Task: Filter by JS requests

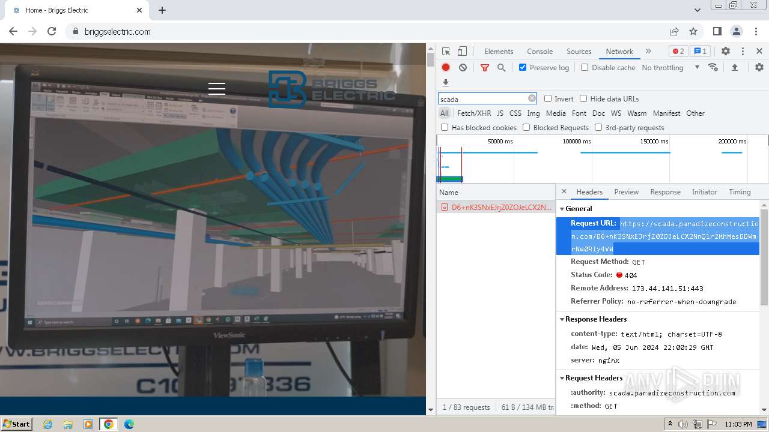Action: pos(500,113)
